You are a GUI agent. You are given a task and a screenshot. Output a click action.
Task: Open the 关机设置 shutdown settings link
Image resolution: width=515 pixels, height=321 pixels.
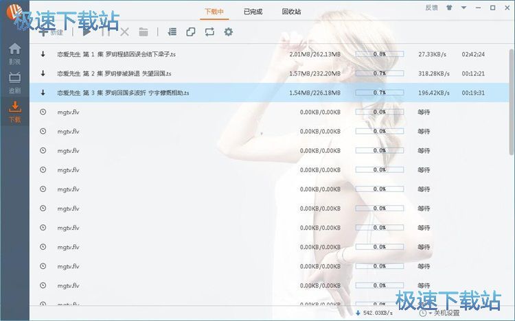click(447, 313)
